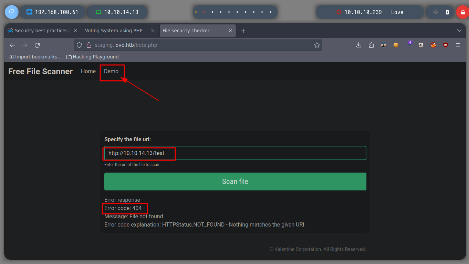Click the Error response text
469x264 pixels.
pyautogui.click(x=122, y=200)
